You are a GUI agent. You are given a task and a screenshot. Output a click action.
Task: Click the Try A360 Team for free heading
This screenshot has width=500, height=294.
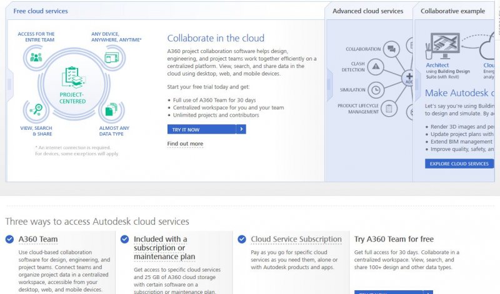click(x=394, y=239)
